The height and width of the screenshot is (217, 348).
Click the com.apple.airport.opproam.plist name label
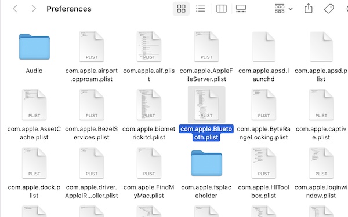pos(92,75)
